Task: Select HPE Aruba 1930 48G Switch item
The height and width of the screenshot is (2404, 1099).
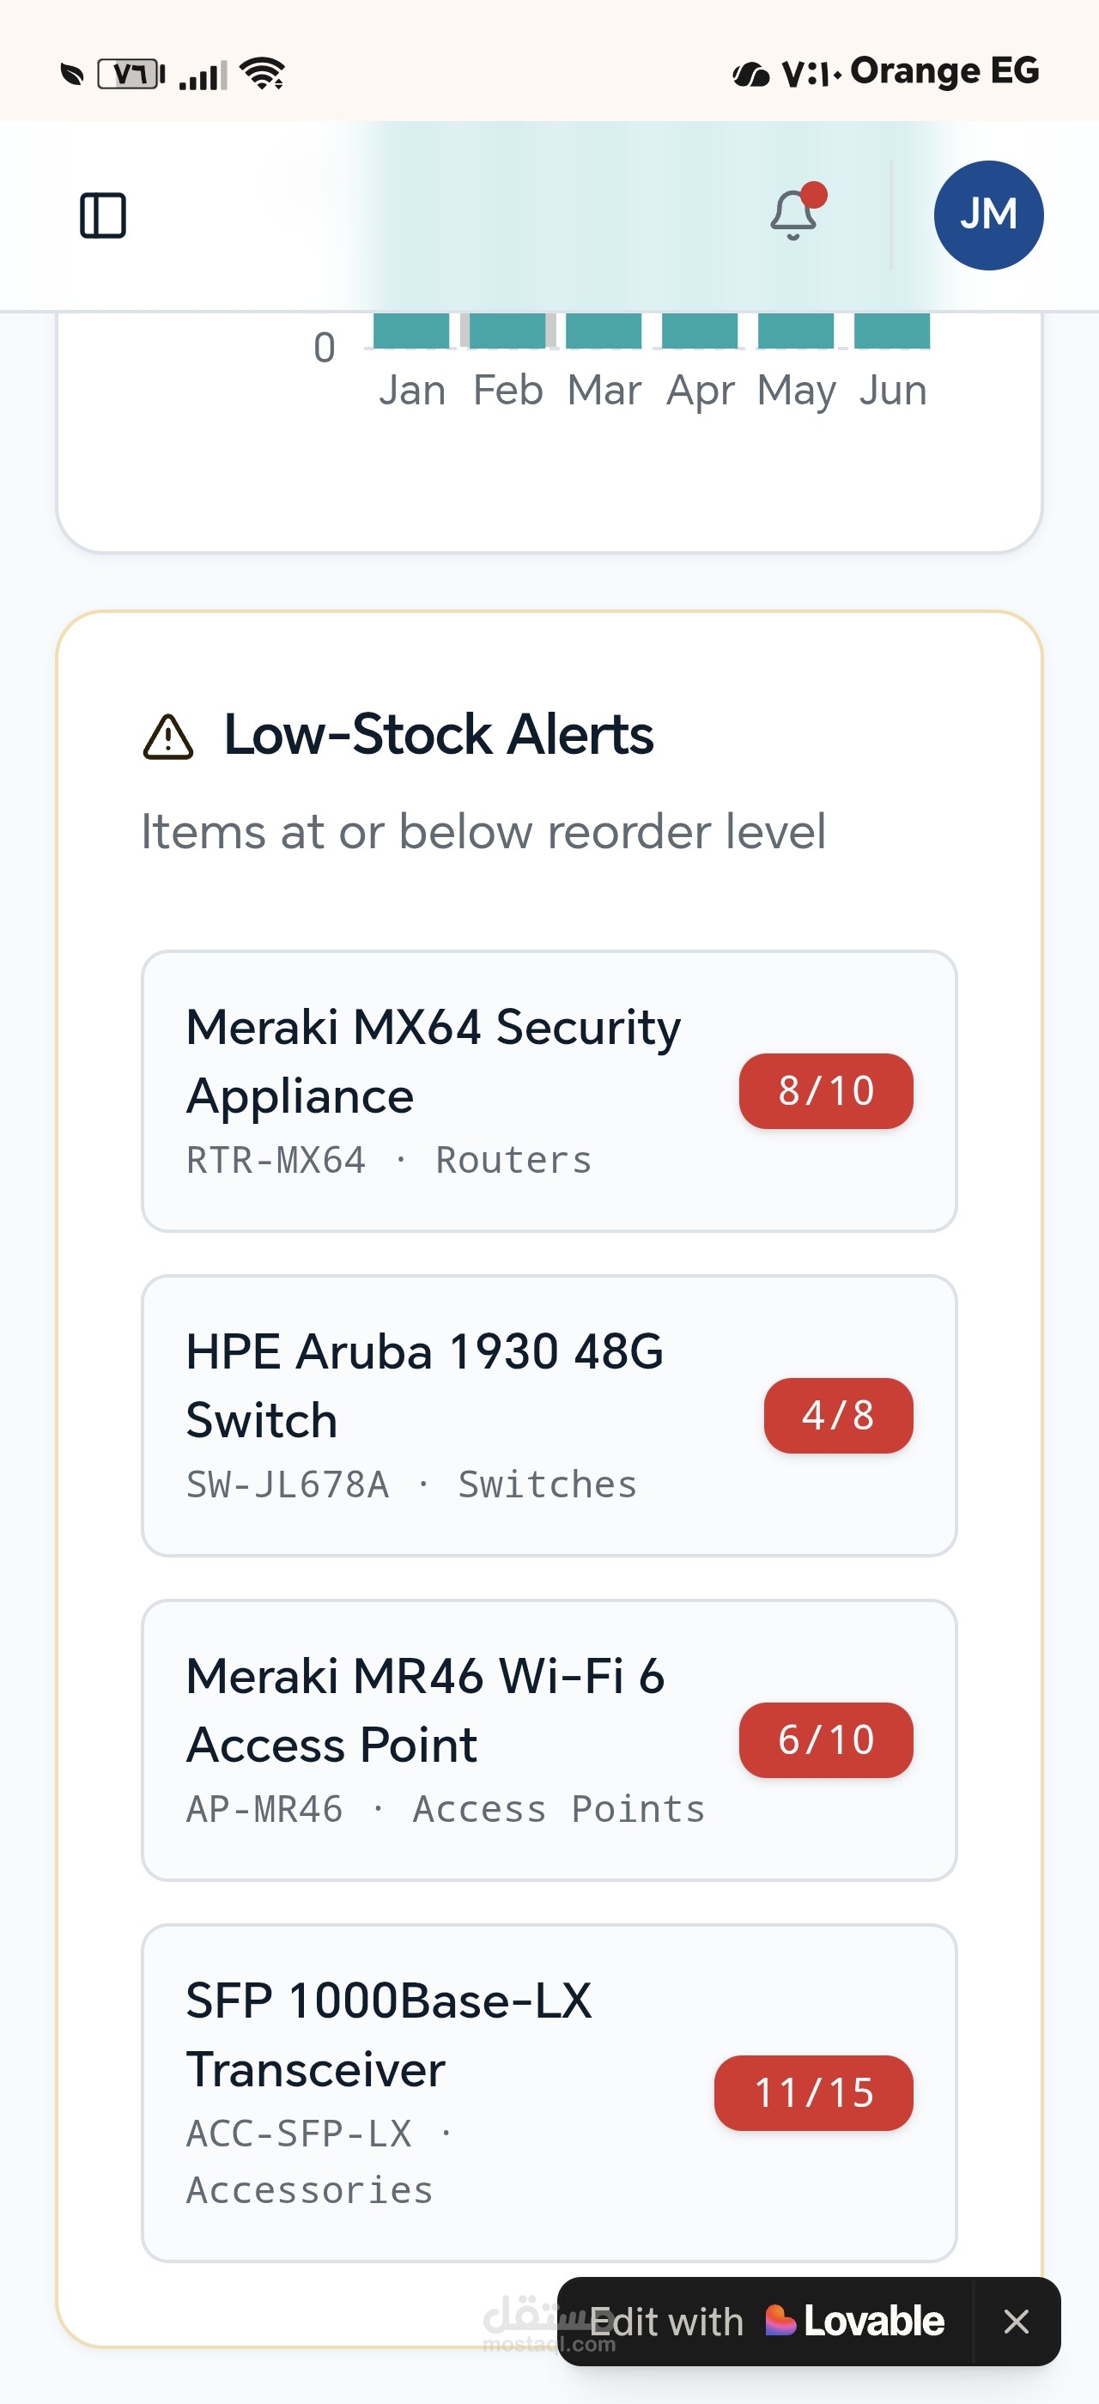Action: (x=549, y=1416)
